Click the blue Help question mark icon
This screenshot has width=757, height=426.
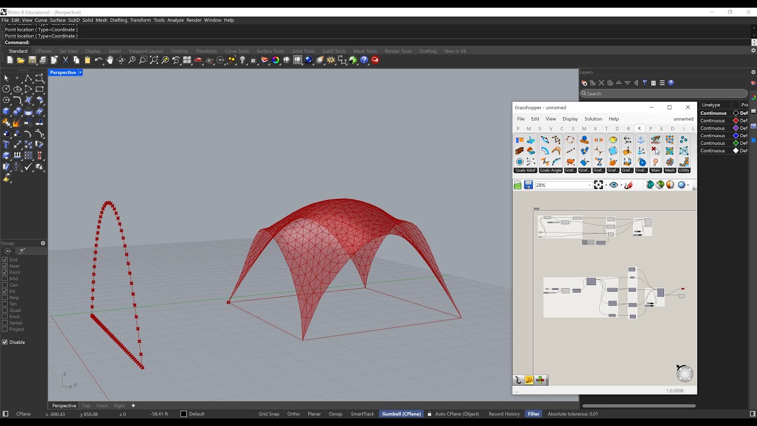[364, 60]
